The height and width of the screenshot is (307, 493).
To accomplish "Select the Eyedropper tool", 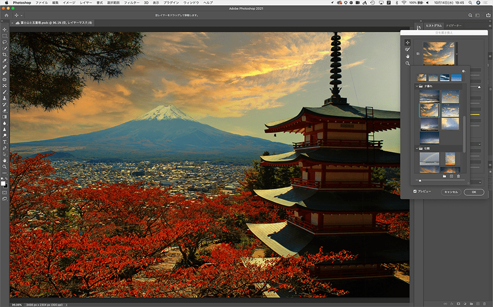I will [x=4, y=61].
